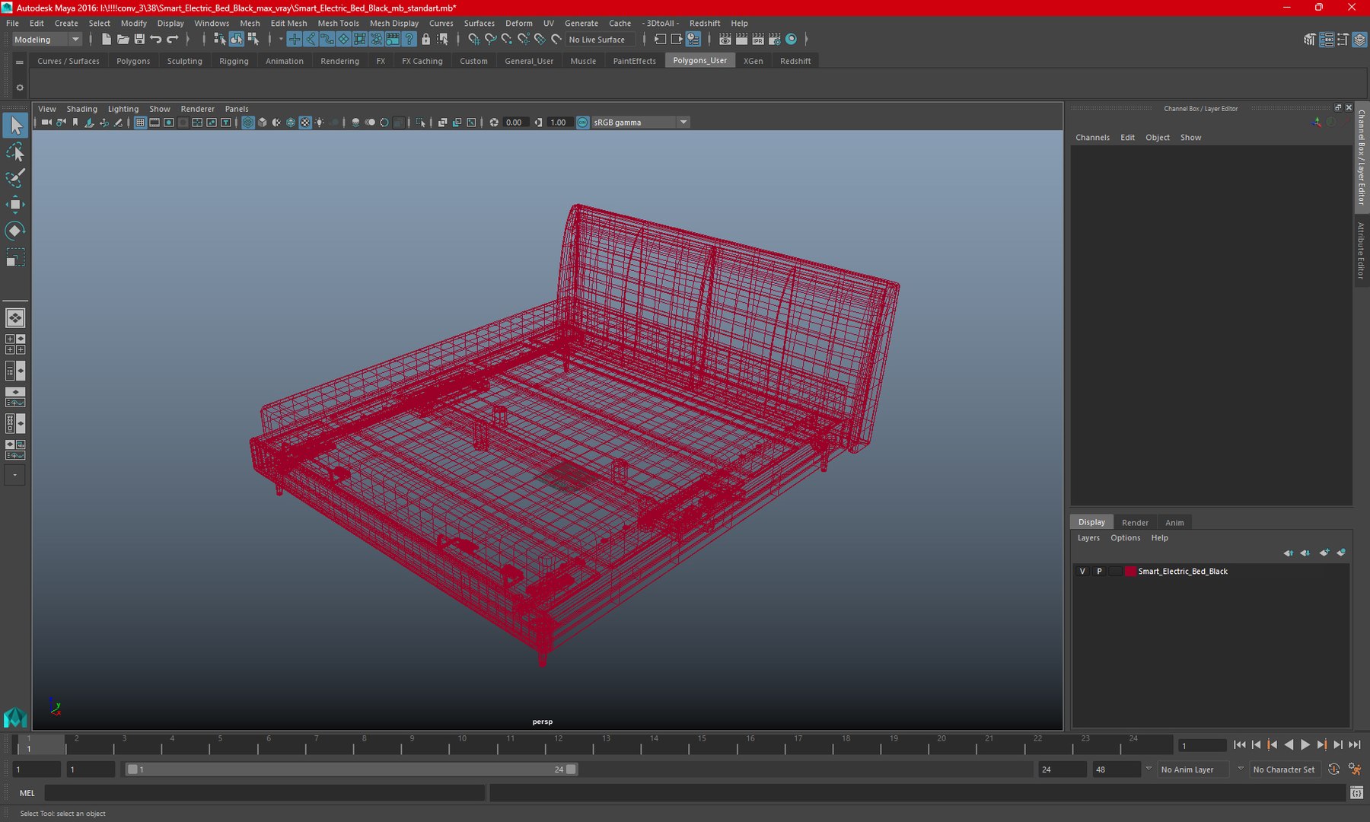Activate the Move tool

coord(15,204)
